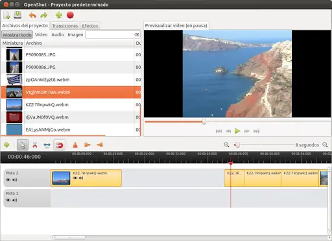Select file zpOAnWEyzt8.webm
332x241 pixels.
(x=71, y=80)
